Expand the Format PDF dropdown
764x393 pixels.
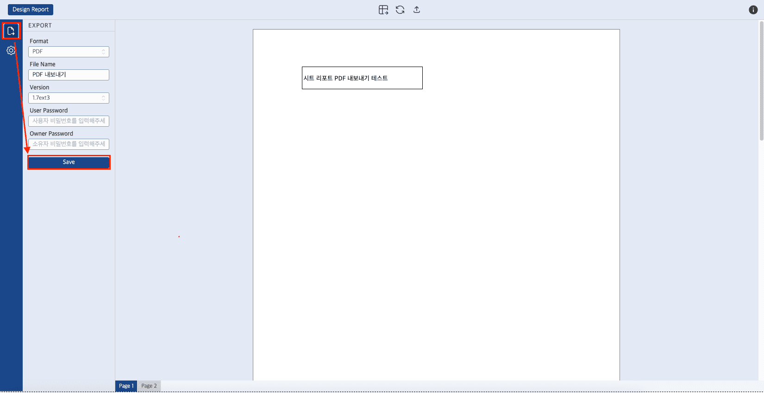tap(69, 52)
